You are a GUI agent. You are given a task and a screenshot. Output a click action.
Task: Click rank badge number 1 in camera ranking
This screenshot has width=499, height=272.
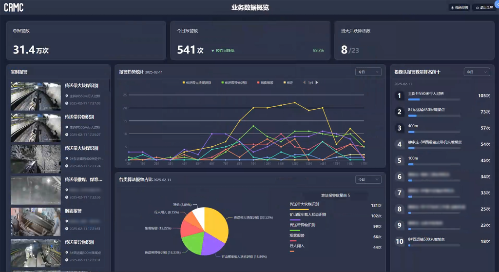pyautogui.click(x=399, y=96)
